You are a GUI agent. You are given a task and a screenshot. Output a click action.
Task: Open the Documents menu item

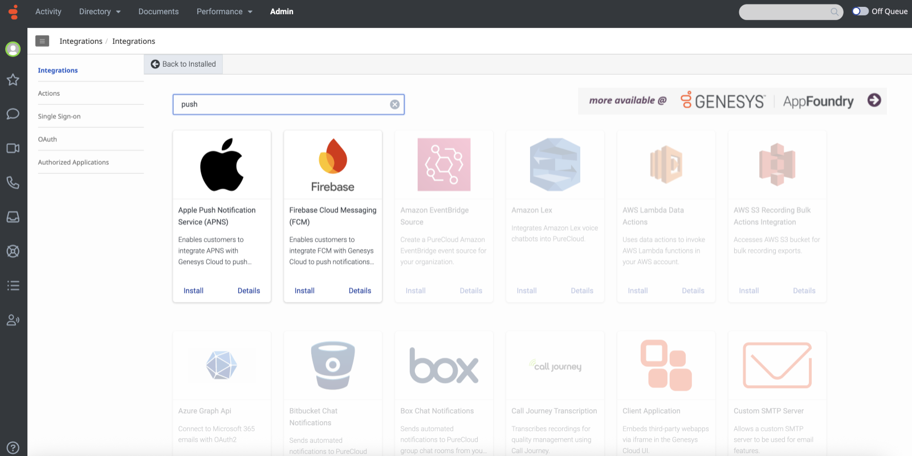(x=158, y=11)
